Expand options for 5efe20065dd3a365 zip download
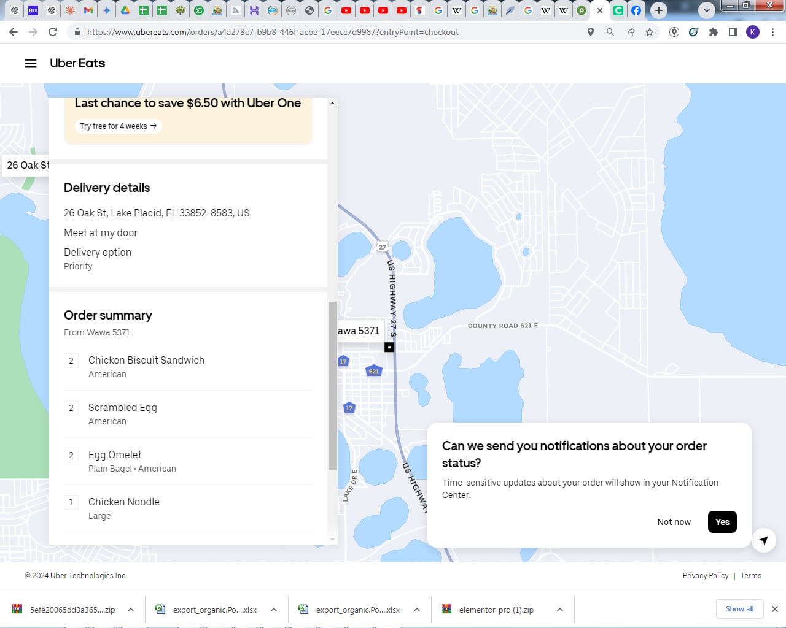Viewport: 786px width, 628px height. coord(131,610)
